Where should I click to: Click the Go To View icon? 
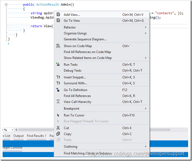58,20
